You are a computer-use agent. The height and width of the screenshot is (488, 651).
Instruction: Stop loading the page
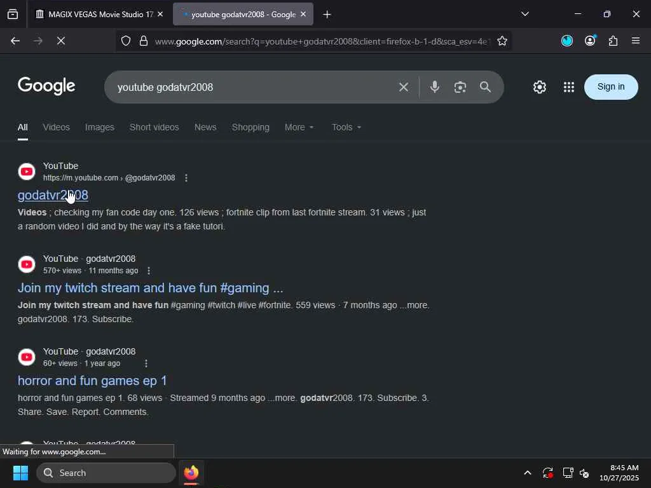61,41
